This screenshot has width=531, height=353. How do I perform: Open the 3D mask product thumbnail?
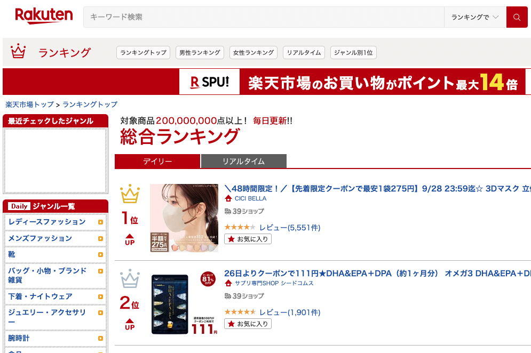tap(184, 218)
